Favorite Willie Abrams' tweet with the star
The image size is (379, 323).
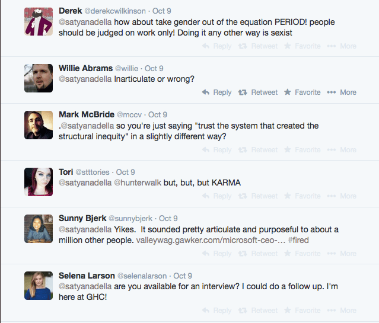[x=302, y=92]
